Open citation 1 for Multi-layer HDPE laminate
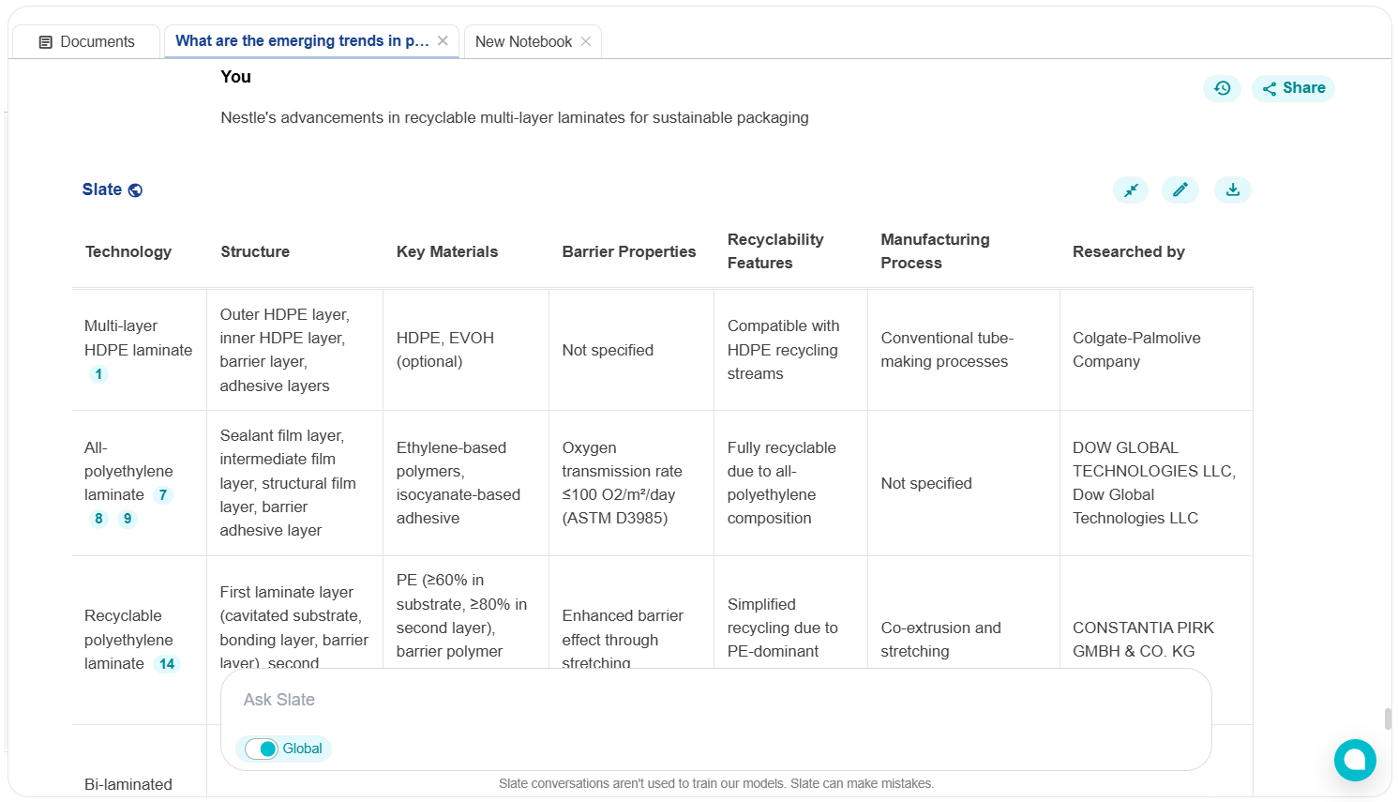 coord(98,374)
